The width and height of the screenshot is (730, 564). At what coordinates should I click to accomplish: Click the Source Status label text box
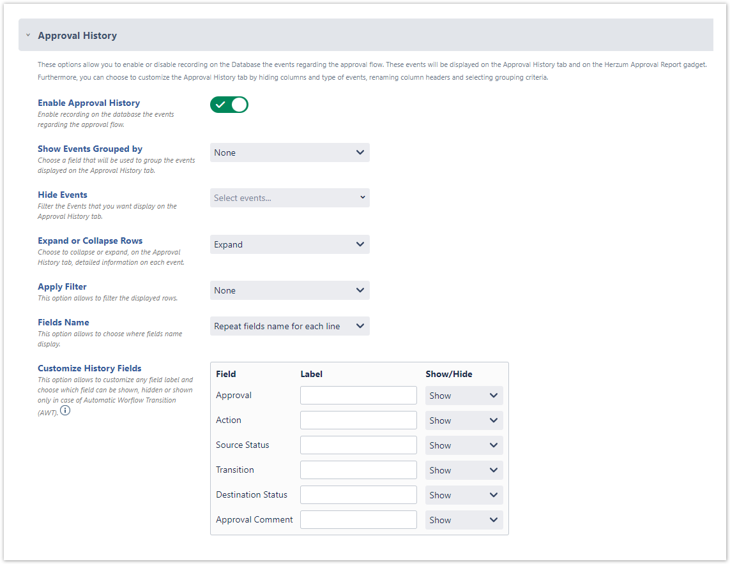[358, 445]
